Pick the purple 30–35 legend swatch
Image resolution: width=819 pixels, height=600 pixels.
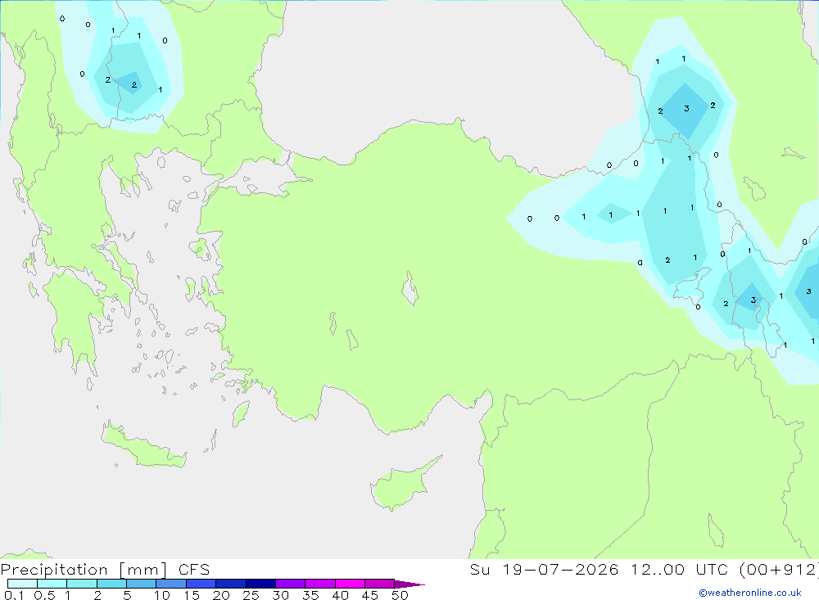(291, 584)
